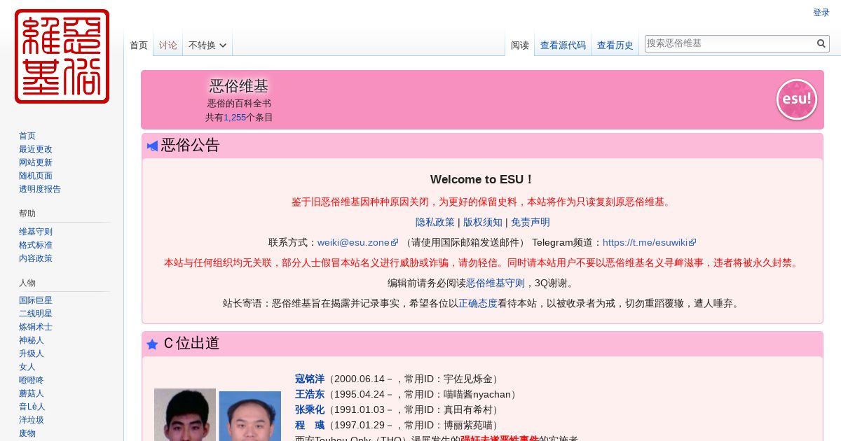This screenshot has width=841, height=441.
Task: Click the C位出道 section heading
Action: coord(191,343)
